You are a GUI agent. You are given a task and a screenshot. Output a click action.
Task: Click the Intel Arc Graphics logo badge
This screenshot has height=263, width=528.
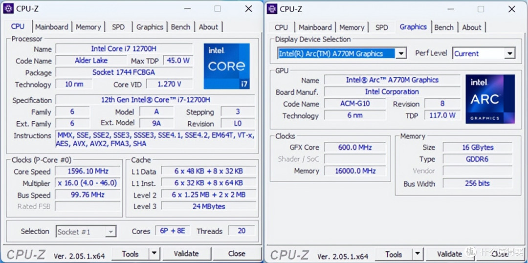coord(490,99)
